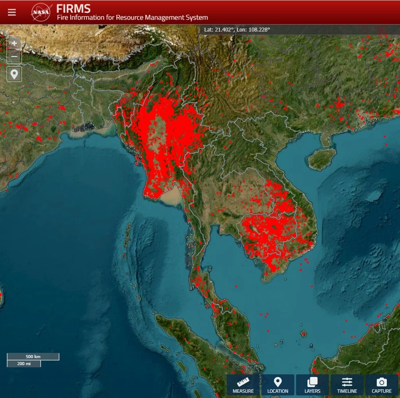The height and width of the screenshot is (398, 400).
Task: Click the map pin button below zoom controls
Action: (x=14, y=74)
